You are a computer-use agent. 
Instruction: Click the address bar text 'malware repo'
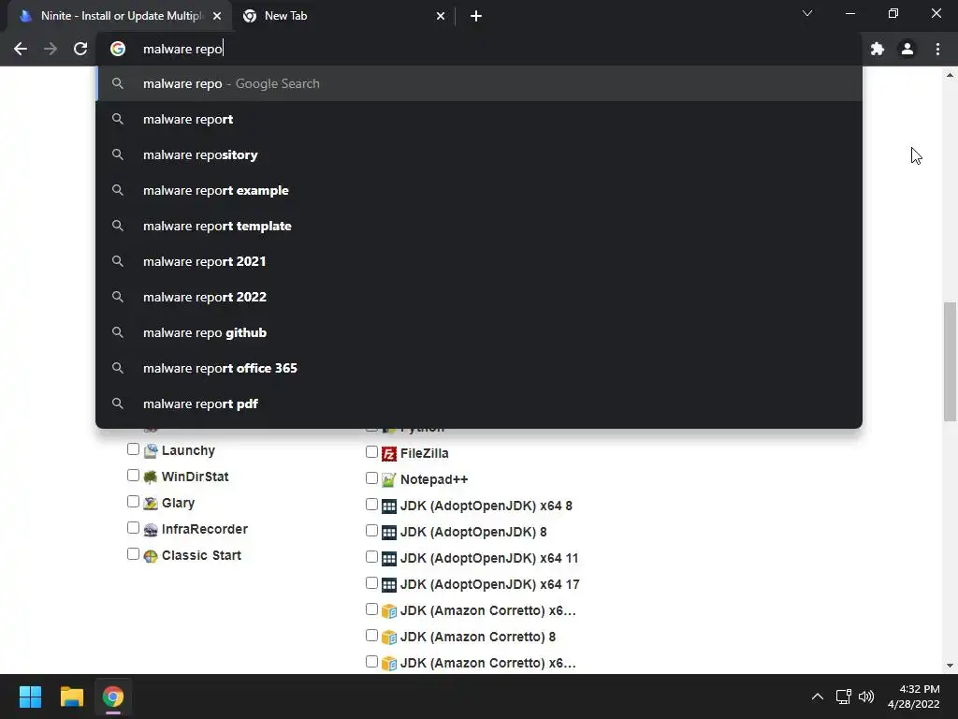tap(182, 49)
